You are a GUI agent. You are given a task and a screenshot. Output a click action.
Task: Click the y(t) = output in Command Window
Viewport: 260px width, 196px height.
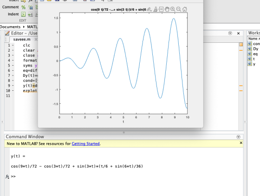tap(18, 156)
